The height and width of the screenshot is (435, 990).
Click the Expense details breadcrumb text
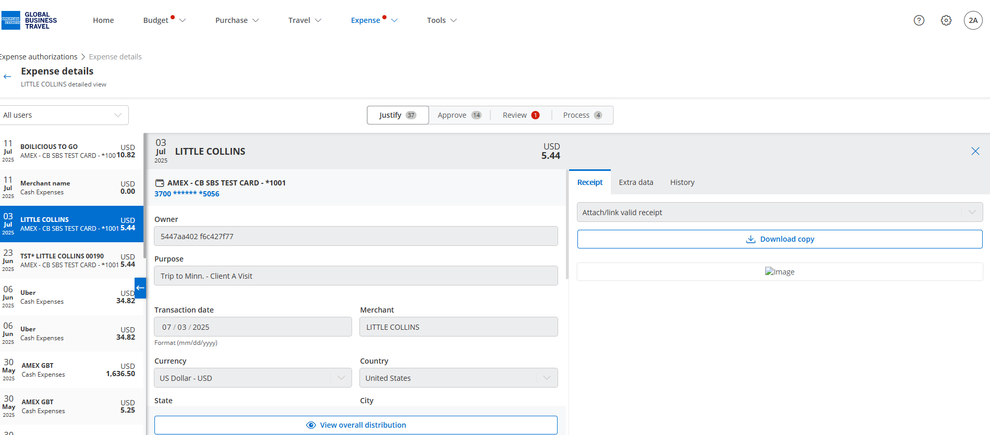pyautogui.click(x=115, y=57)
